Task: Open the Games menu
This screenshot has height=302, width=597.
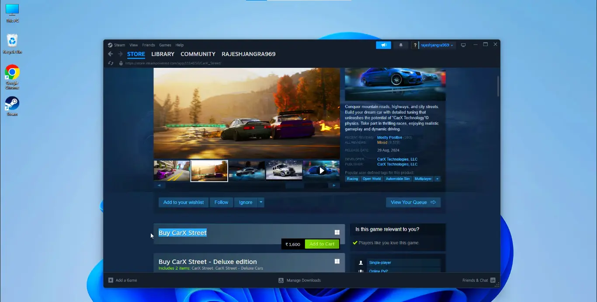Action: click(165, 45)
